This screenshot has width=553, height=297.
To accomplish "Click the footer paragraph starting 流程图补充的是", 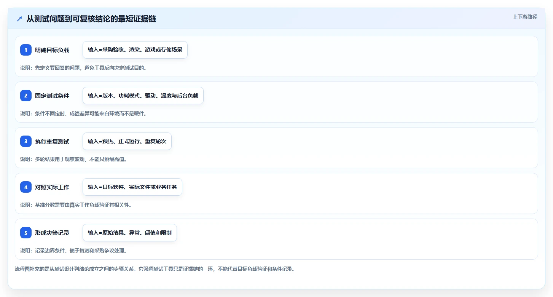I will tap(155, 269).
